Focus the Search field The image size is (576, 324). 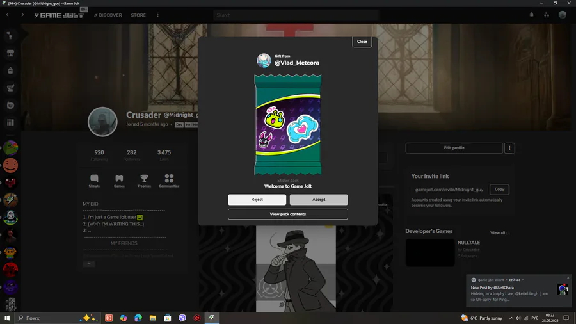(296, 15)
